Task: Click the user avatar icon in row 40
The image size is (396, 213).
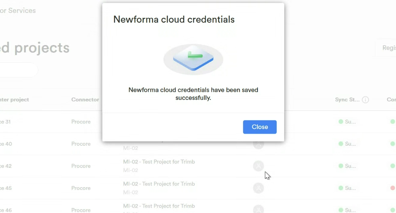Action: point(258,144)
